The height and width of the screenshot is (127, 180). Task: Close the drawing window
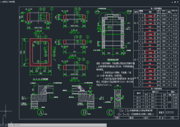point(178,2)
